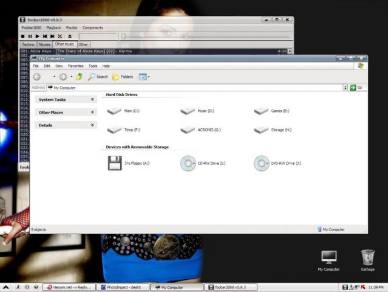Switch to the Other playlist tab
The height and width of the screenshot is (292, 388).
(83, 44)
